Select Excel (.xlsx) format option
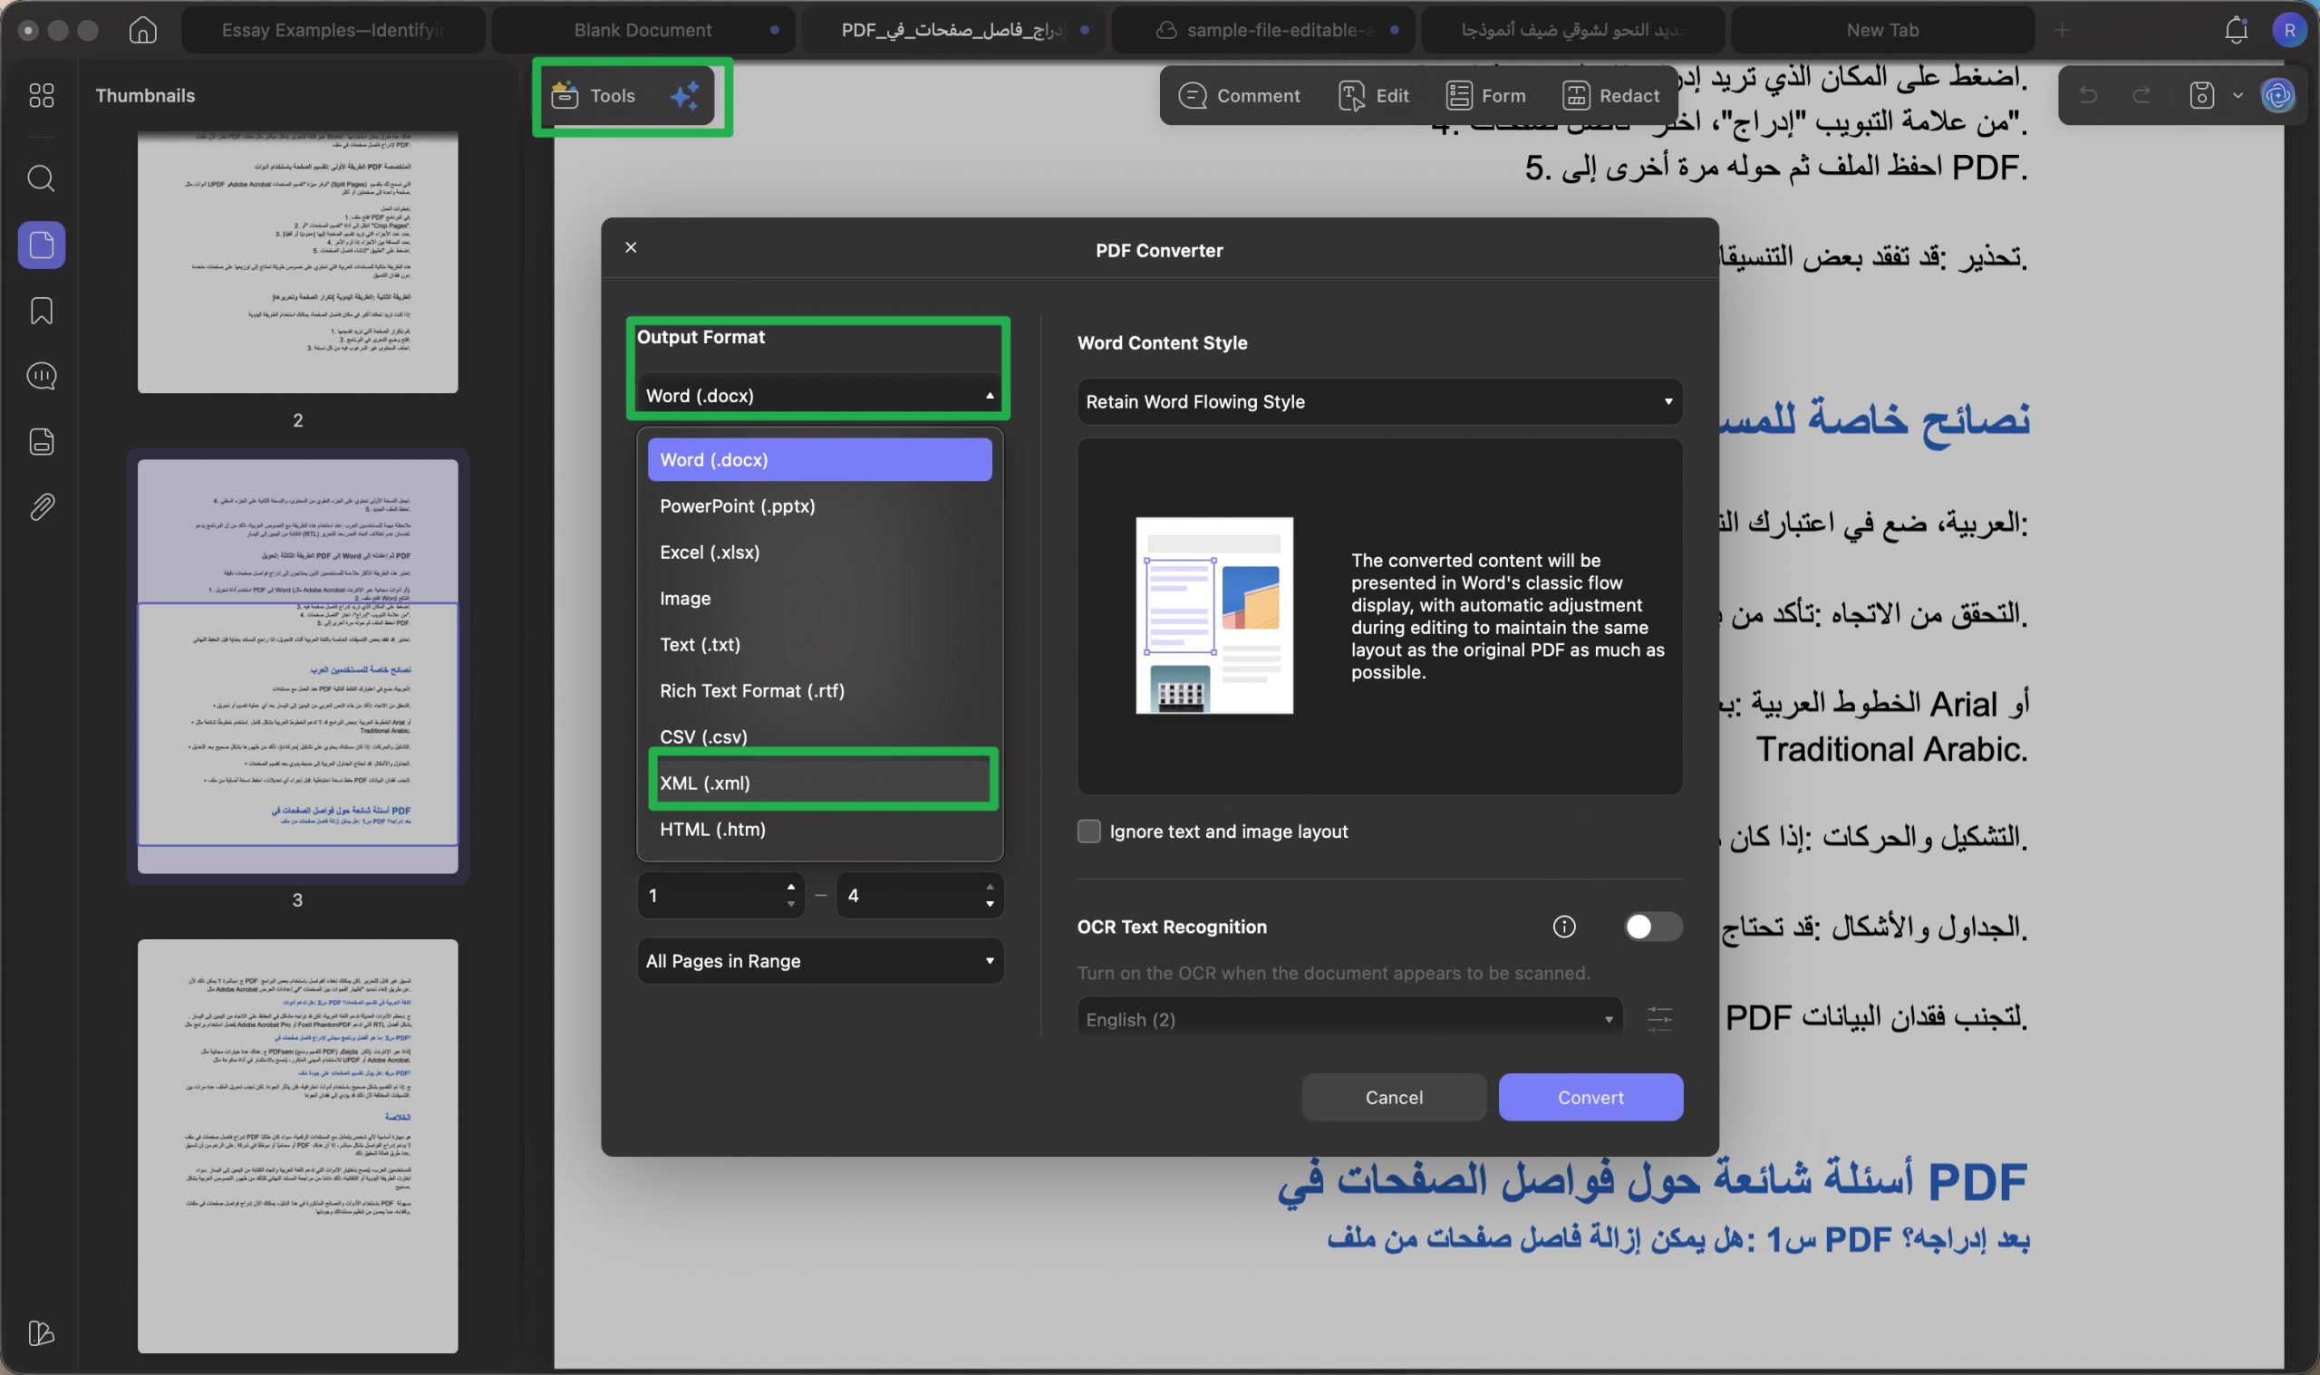This screenshot has width=2320, height=1375. 820,553
